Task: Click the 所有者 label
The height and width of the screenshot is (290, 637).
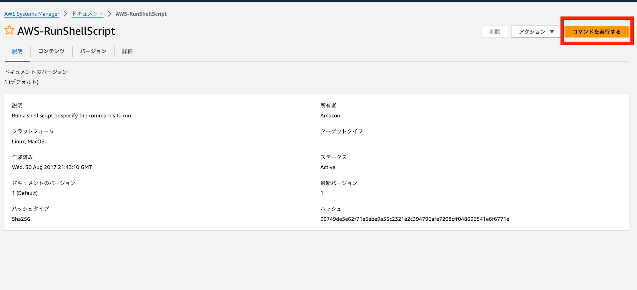Action: 328,106
